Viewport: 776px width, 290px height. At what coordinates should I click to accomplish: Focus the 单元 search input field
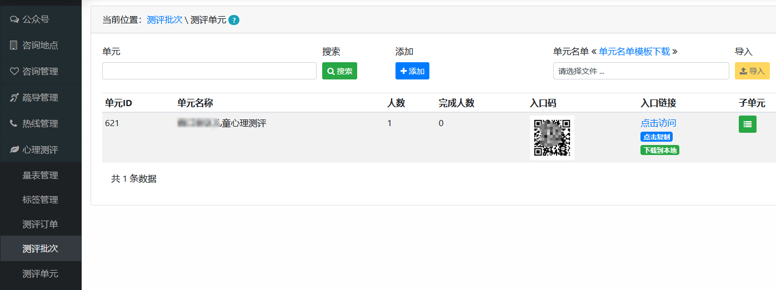pos(209,71)
